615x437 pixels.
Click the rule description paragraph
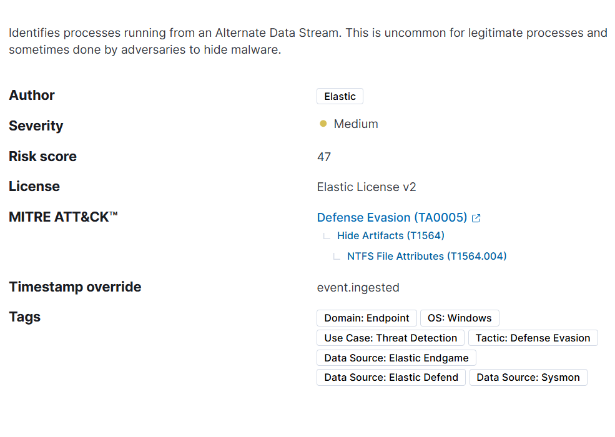tap(307, 41)
